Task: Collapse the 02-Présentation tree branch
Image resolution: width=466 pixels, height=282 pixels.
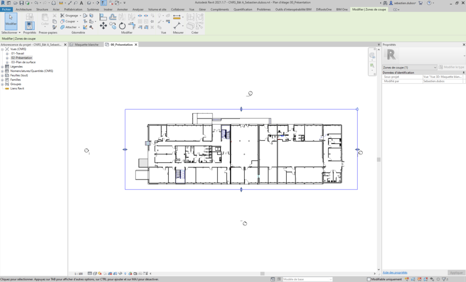Action: point(7,57)
